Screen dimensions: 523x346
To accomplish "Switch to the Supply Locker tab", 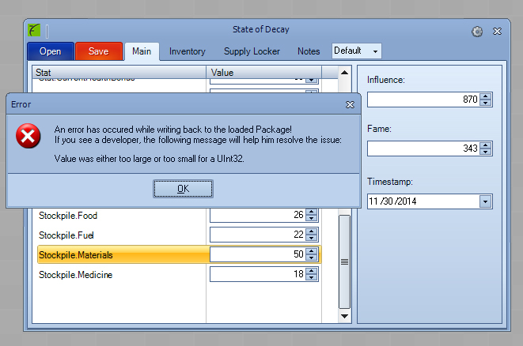I will (251, 51).
